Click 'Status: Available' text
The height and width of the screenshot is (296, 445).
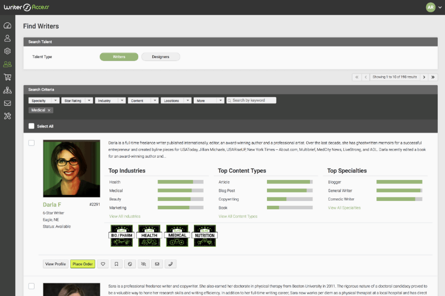pos(57,227)
